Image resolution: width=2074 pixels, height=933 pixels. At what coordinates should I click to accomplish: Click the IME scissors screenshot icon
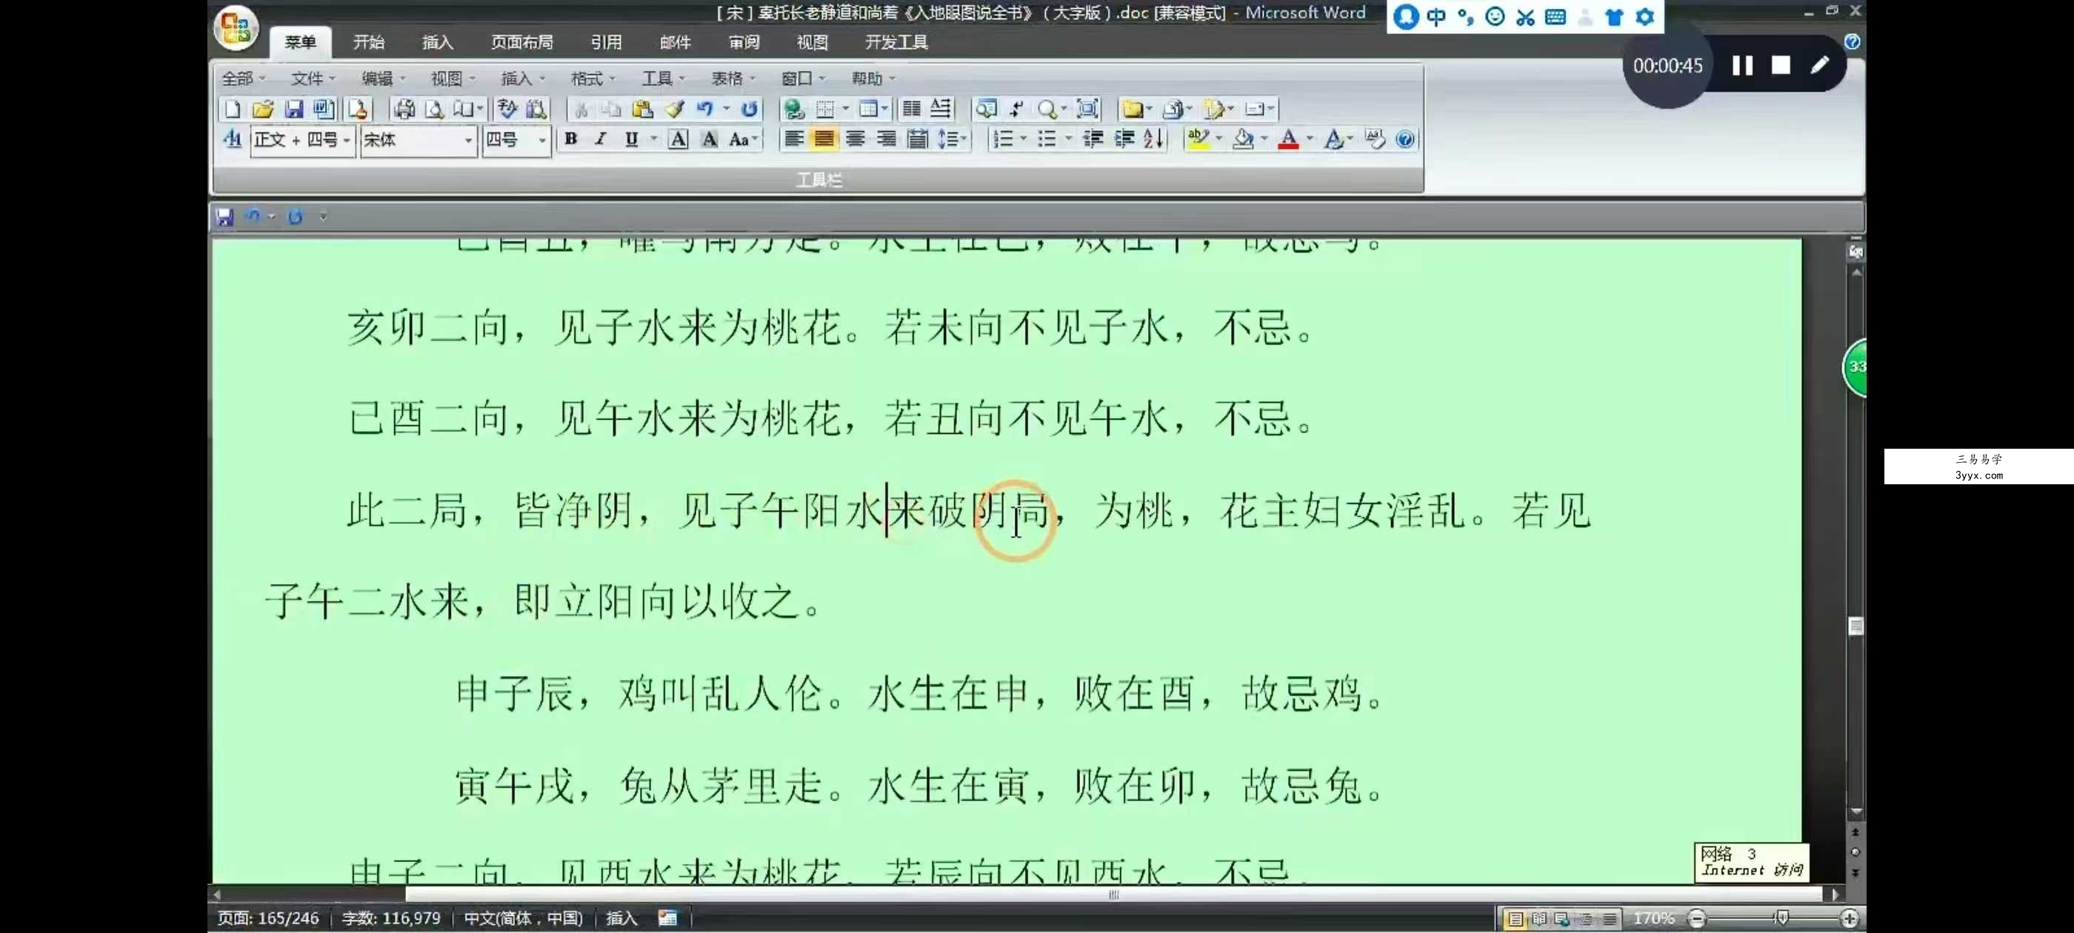(x=1525, y=17)
